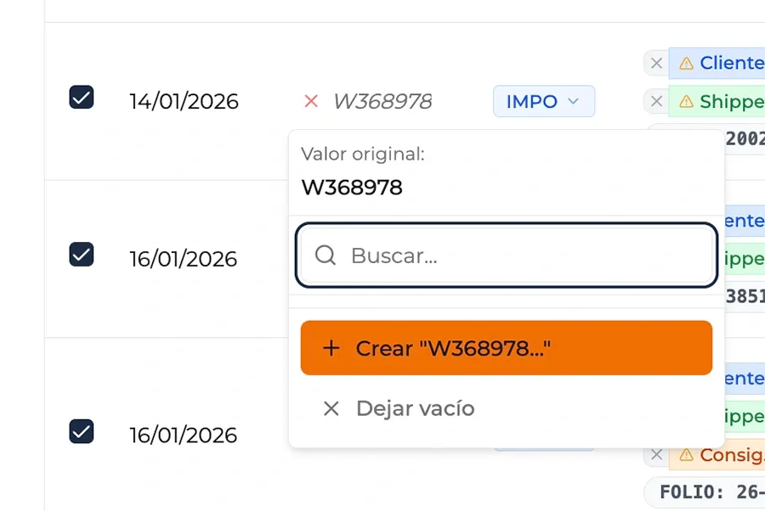Remove the Consig. tag via its X icon
Viewport: 765px width, 511px height.
[655, 455]
